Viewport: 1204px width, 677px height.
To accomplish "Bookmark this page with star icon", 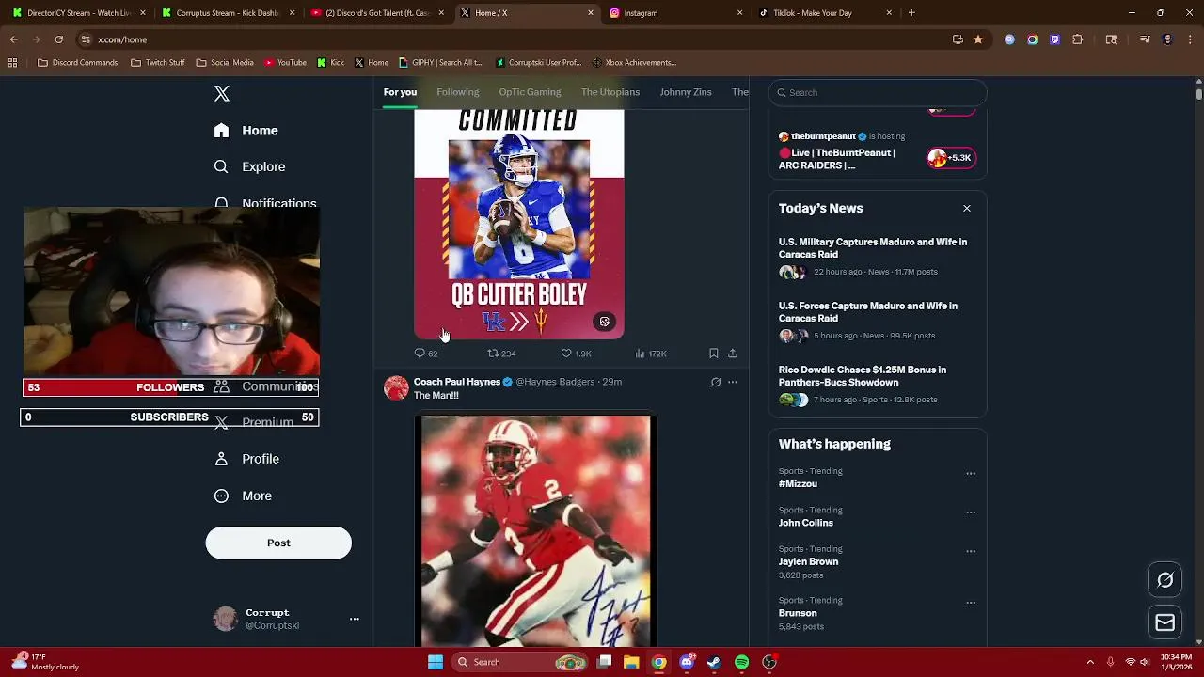I will tap(978, 39).
